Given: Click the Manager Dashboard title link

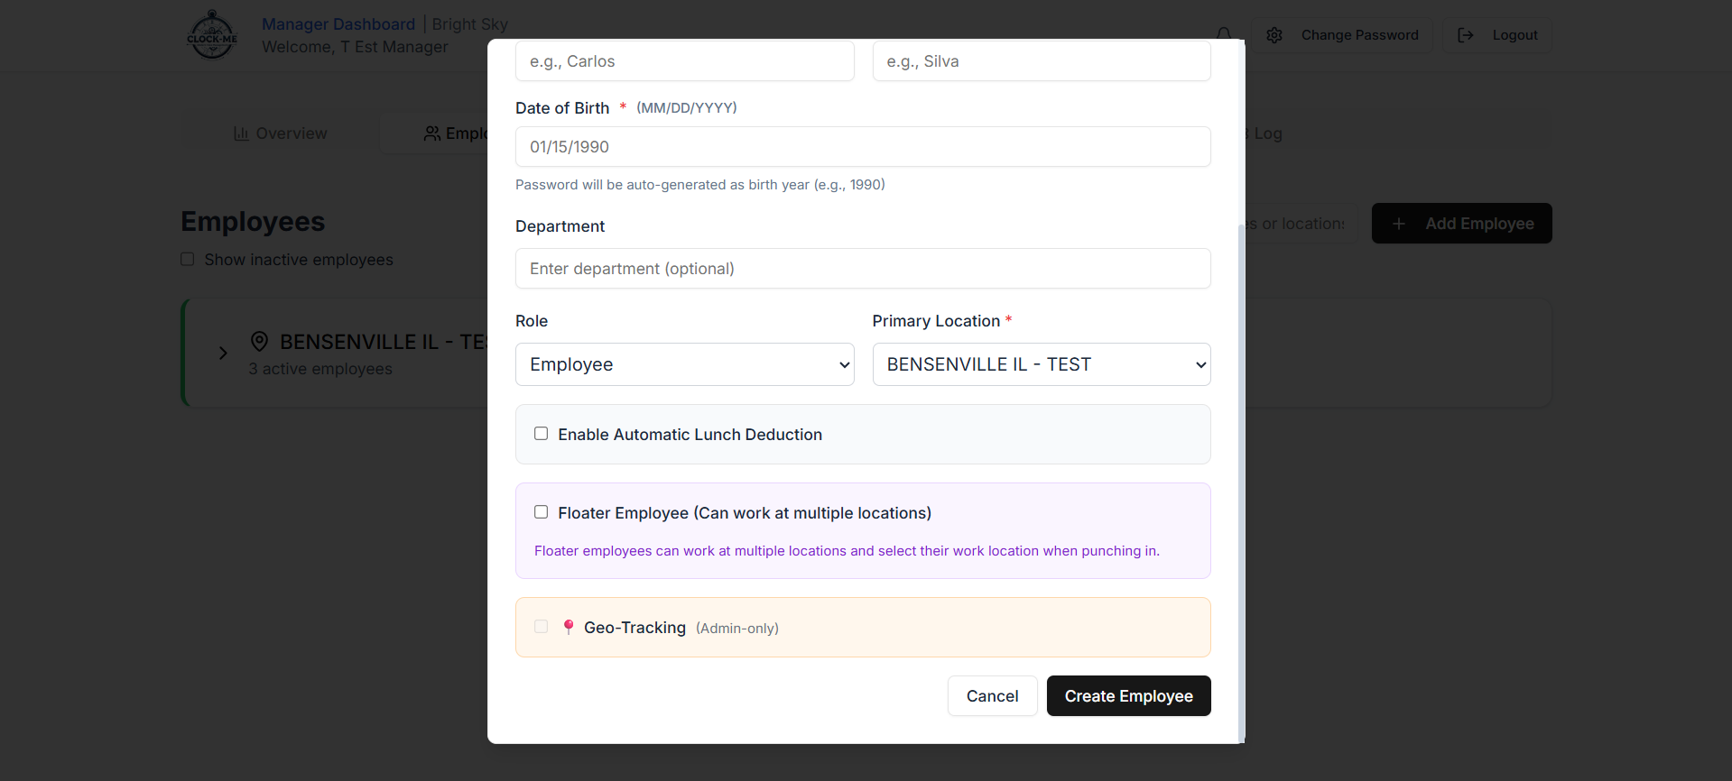Looking at the screenshot, I should click(x=338, y=24).
